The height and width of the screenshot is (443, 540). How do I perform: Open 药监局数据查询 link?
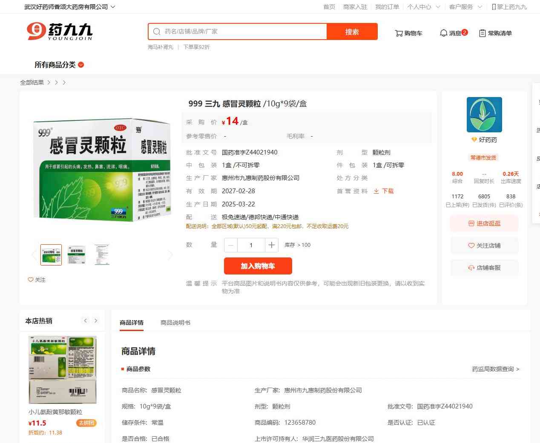(x=496, y=369)
